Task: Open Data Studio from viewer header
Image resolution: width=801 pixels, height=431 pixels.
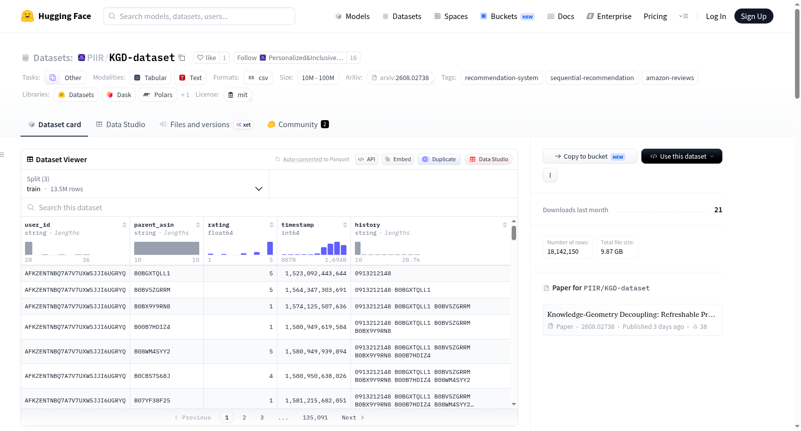Action: tap(489, 159)
